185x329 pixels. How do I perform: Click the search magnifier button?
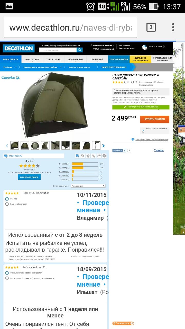tap(80, 50)
